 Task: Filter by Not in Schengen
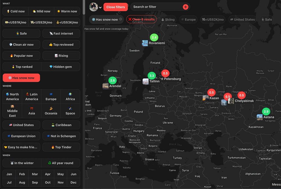point(61,136)
